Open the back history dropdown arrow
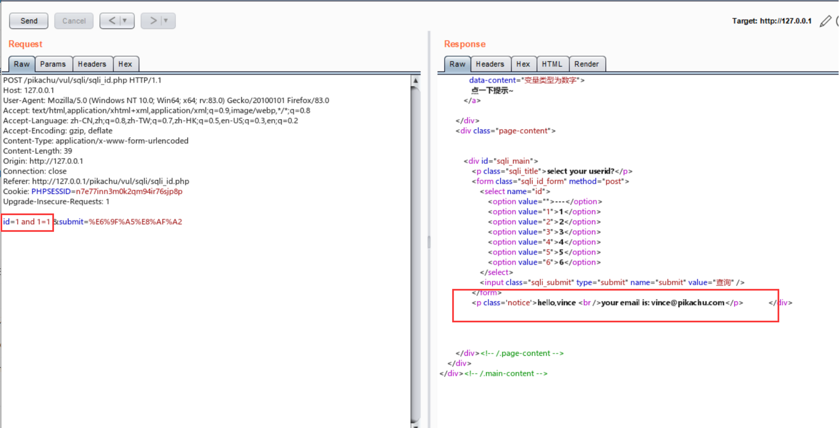This screenshot has height=428, width=839. [125, 21]
